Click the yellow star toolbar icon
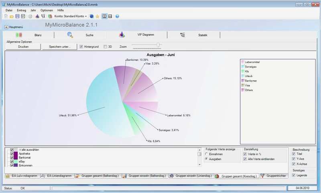The image size is (321, 193). click(x=98, y=16)
